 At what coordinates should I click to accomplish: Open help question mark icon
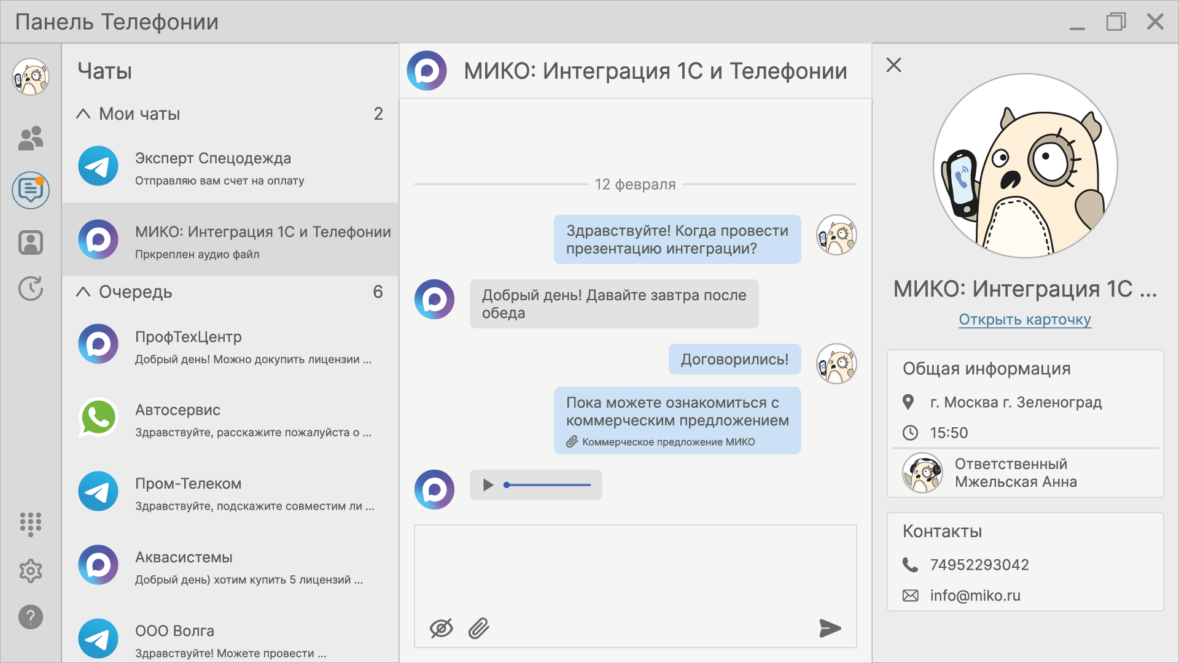pyautogui.click(x=31, y=617)
